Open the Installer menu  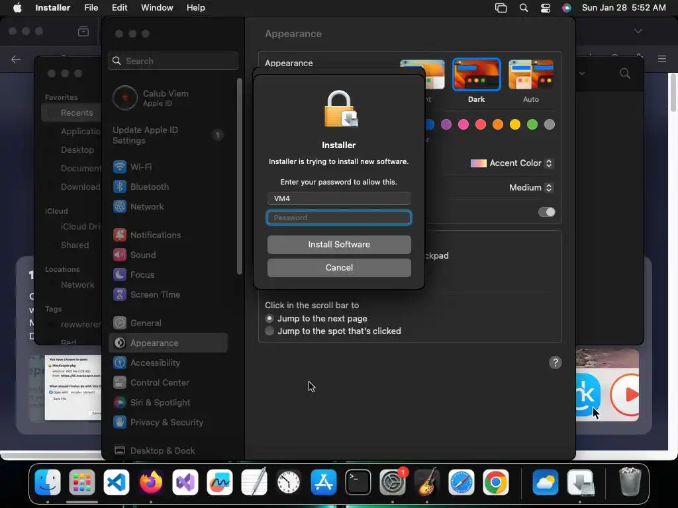click(53, 8)
